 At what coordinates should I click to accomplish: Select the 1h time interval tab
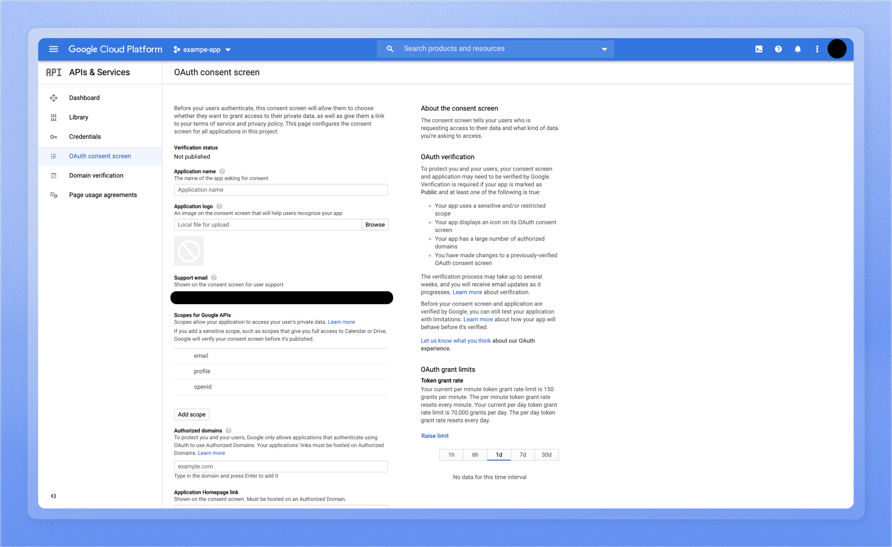tap(451, 455)
